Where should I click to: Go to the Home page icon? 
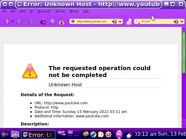coord(62,22)
